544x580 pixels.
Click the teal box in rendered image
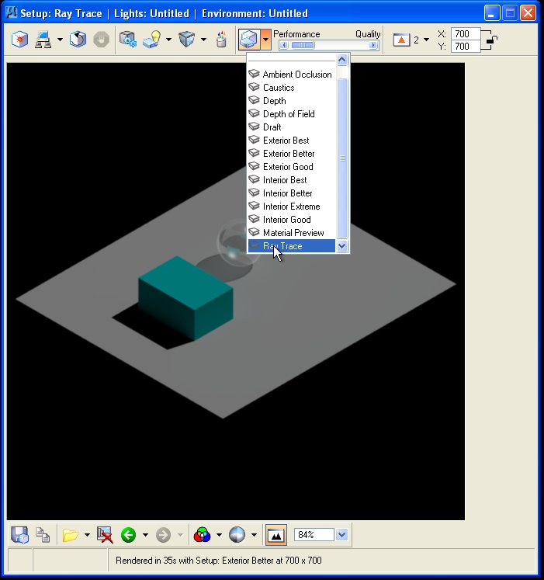(x=185, y=297)
